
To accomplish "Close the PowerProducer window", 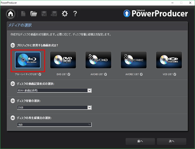I will click(x=190, y=3).
